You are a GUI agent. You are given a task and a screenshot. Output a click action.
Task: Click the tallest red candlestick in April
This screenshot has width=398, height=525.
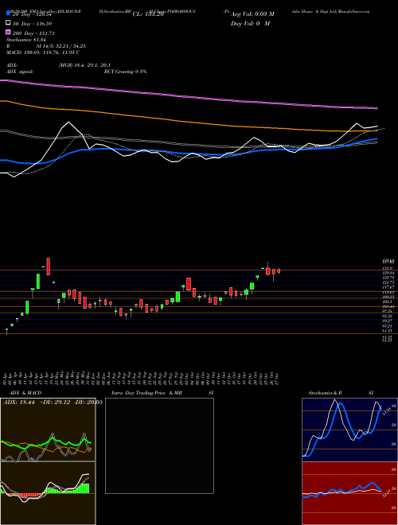49,266
